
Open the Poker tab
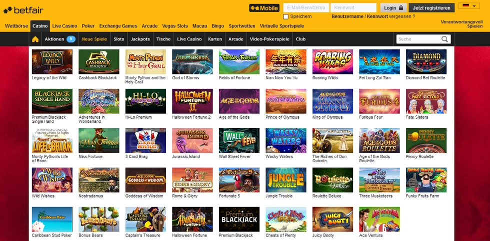[88, 26]
